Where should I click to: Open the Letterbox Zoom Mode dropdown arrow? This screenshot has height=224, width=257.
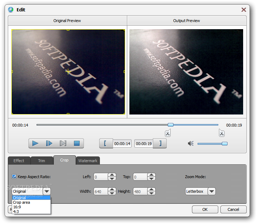click(212, 191)
